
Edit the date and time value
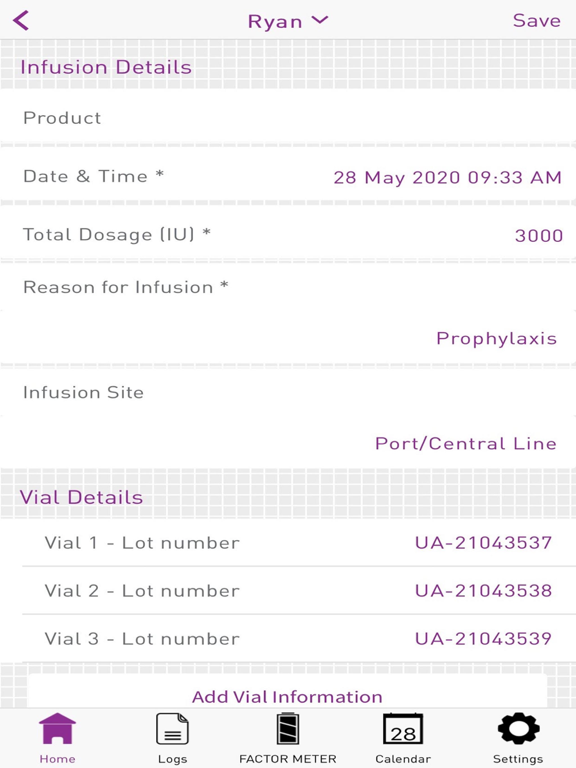coord(447,177)
